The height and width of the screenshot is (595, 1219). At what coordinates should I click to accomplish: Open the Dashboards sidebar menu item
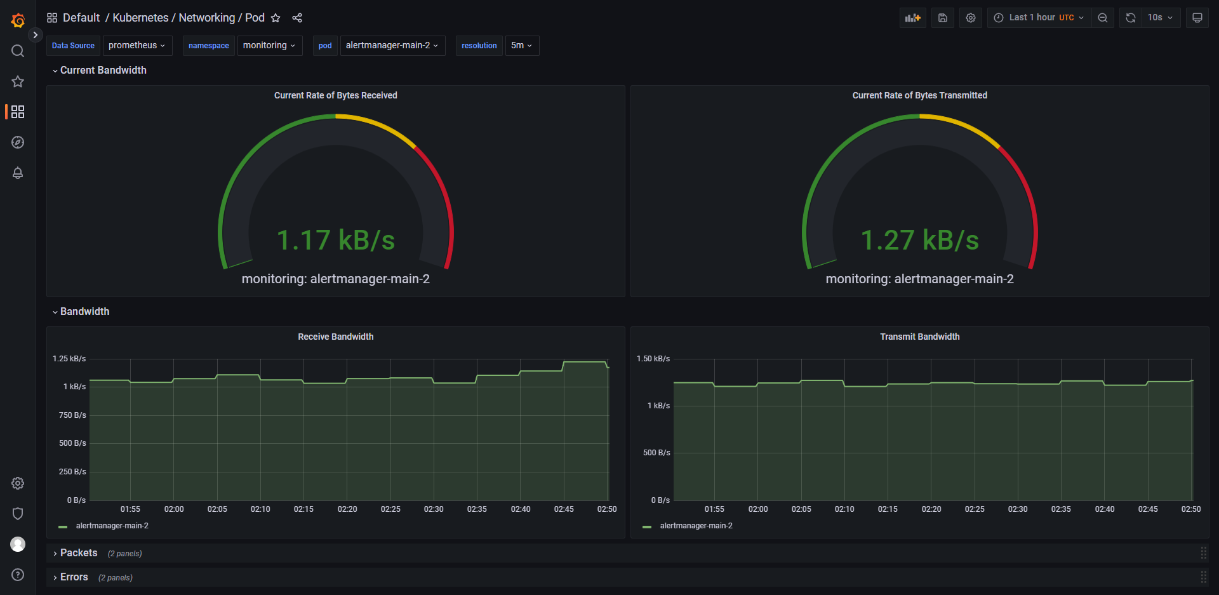point(18,112)
